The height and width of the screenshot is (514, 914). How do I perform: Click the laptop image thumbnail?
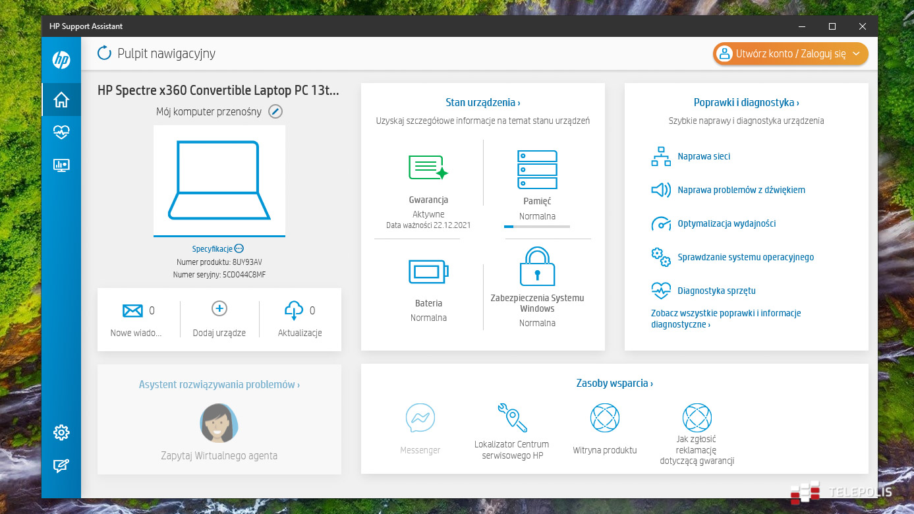(219, 180)
